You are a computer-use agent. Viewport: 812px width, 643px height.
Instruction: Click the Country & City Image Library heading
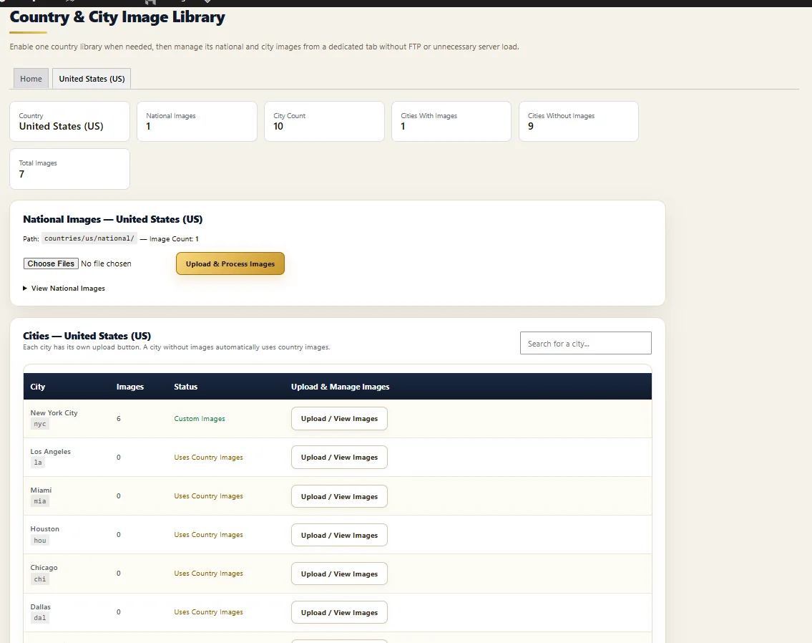tap(117, 17)
